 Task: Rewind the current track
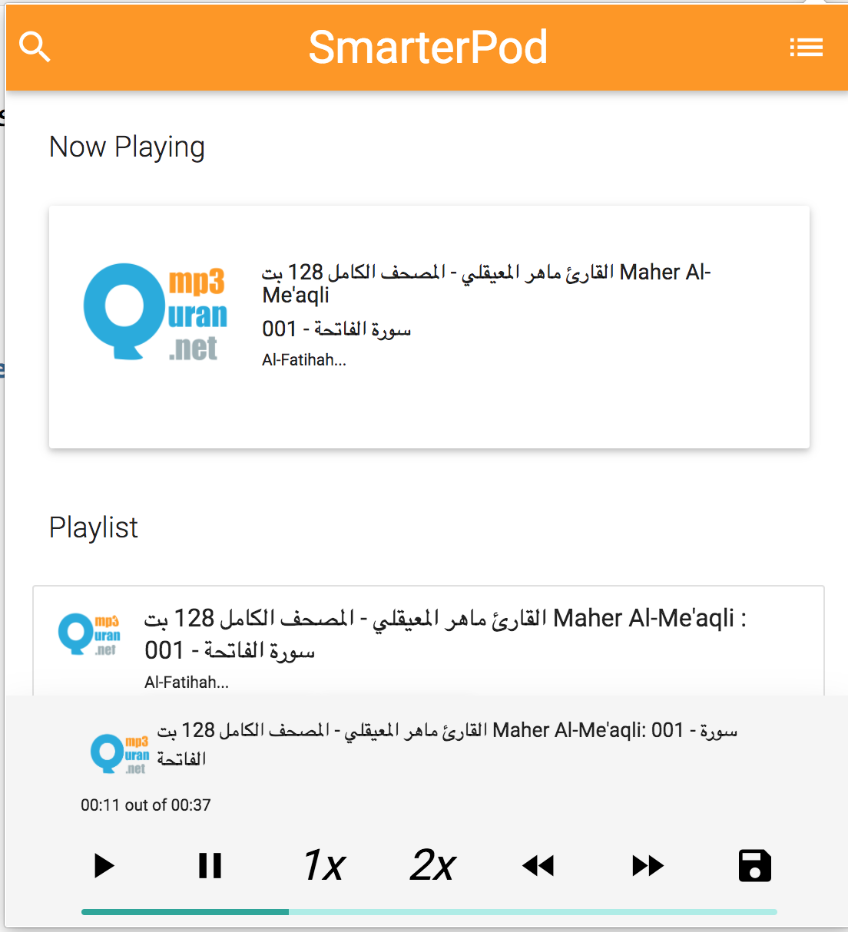538,866
